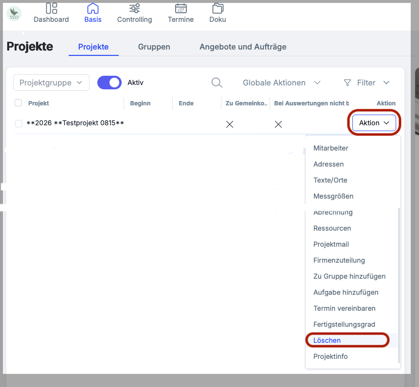
Task: Click the Filter funnel icon
Action: coord(347,83)
